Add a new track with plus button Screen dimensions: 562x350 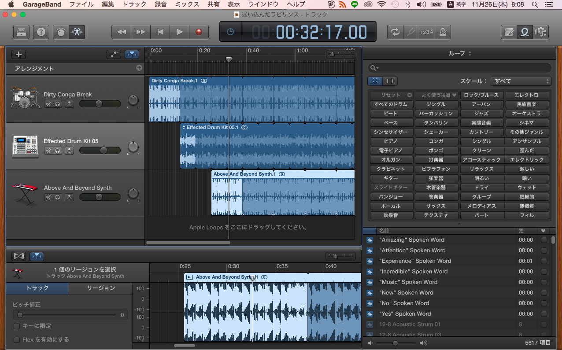pyautogui.click(x=18, y=55)
